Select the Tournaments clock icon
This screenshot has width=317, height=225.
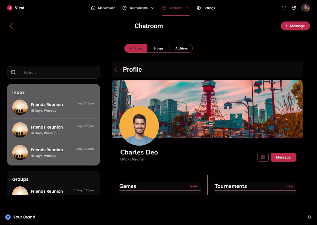click(124, 8)
